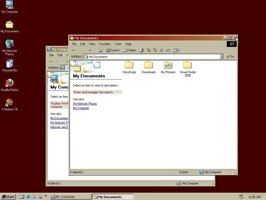Click My Computer zone in rear window status bar
The width and height of the screenshot is (266, 200).
(188, 183)
